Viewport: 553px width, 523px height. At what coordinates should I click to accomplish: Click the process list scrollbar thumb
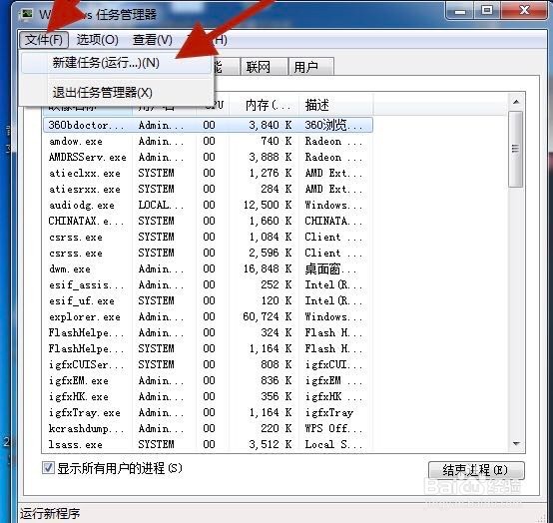[516, 149]
